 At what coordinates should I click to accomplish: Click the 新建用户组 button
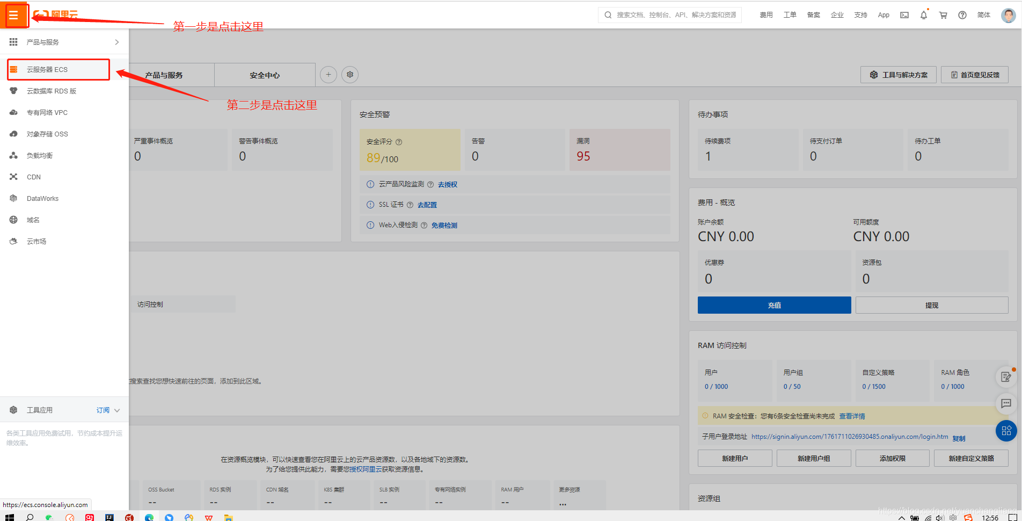click(814, 458)
